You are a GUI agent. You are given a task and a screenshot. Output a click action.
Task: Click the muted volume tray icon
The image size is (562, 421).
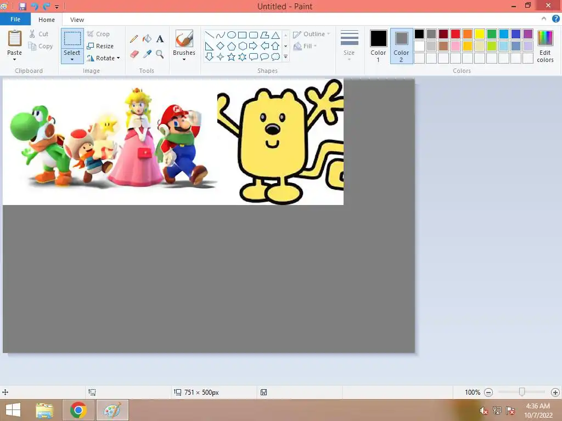pyautogui.click(x=484, y=411)
